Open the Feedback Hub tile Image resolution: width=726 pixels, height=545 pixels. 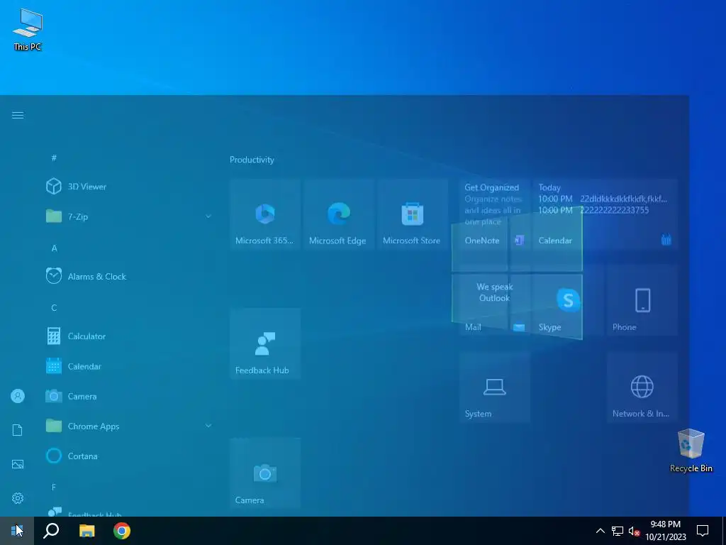coord(265,344)
